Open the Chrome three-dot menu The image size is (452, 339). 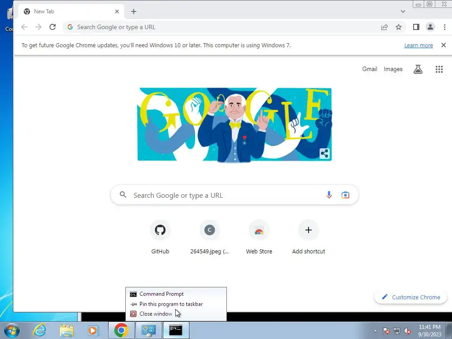(x=444, y=27)
